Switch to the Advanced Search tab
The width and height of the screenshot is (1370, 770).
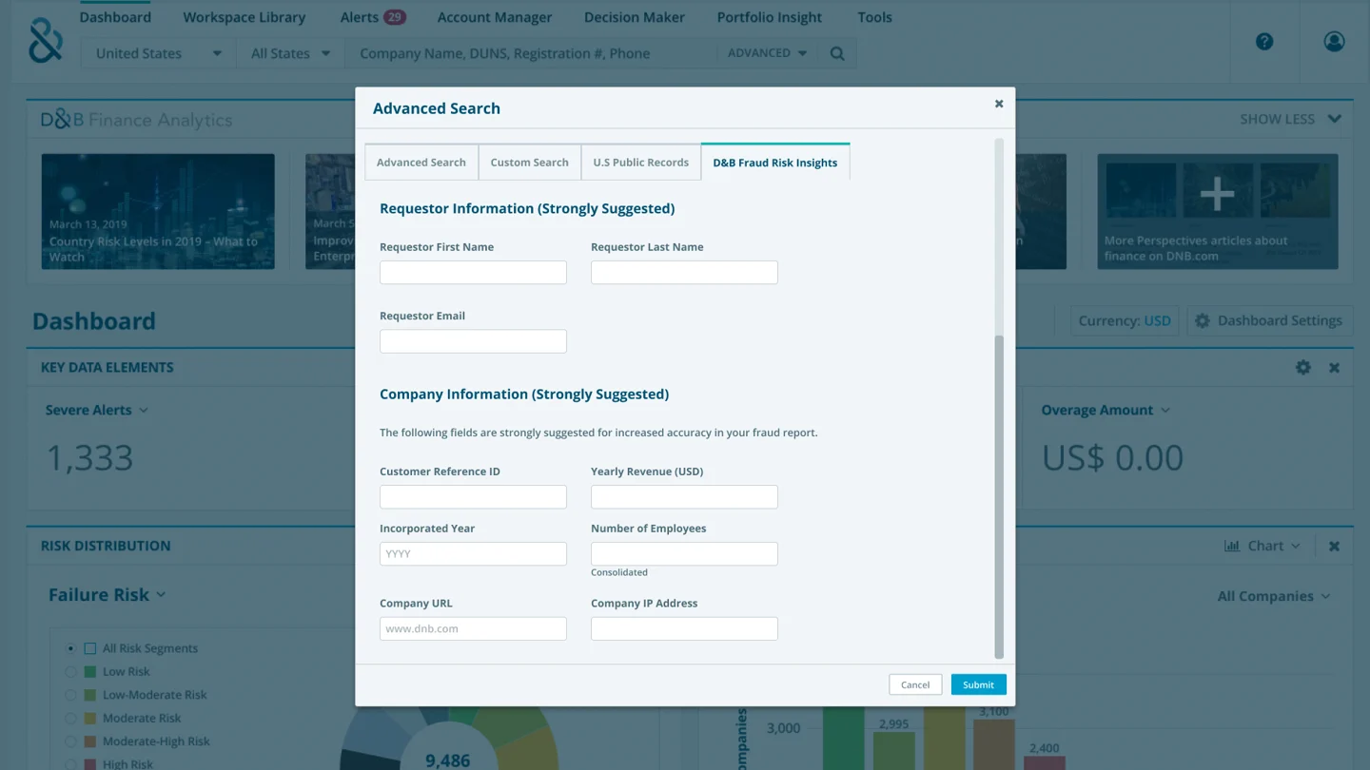click(421, 162)
